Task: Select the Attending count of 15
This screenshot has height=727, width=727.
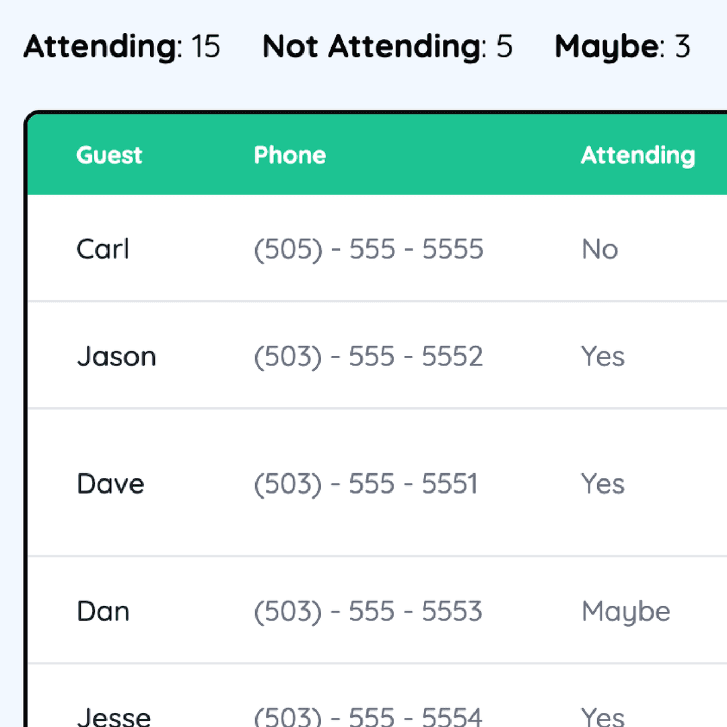Action: [x=122, y=46]
